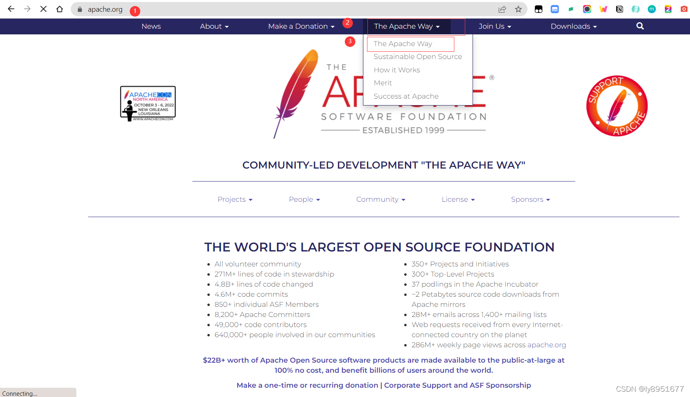Open the circular camera lens extension
The height and width of the screenshot is (397, 690).
point(587,9)
